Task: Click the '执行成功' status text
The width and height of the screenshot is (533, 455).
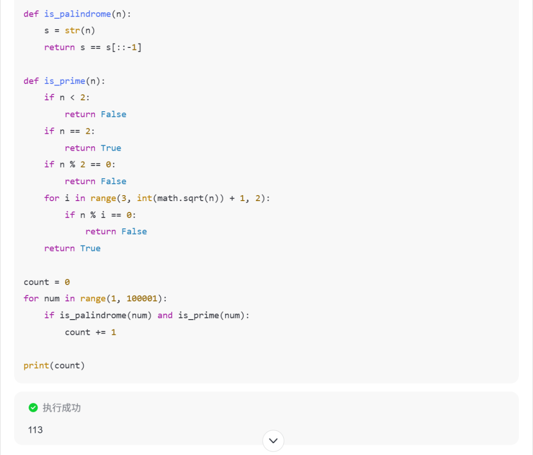Action: (x=62, y=408)
